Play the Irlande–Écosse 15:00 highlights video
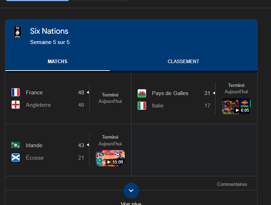The width and height of the screenshot is (271, 205). click(110, 158)
